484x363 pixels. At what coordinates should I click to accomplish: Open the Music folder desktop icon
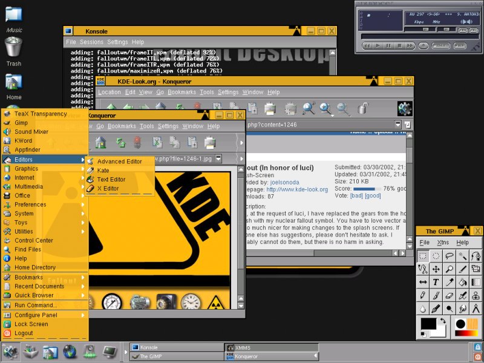[x=14, y=19]
